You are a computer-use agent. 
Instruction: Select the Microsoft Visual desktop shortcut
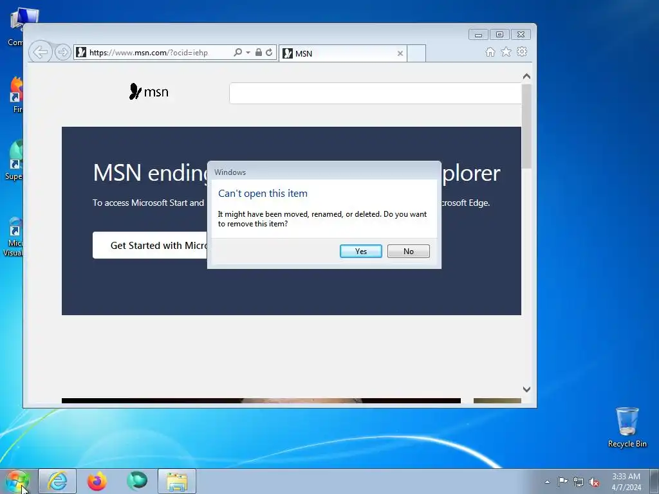pos(13,237)
